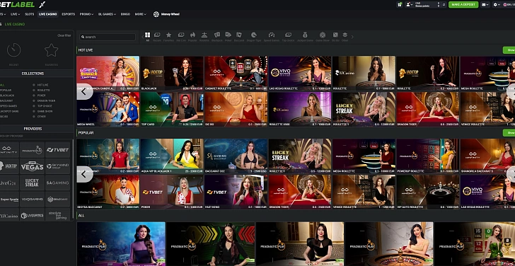Open the LIVE CASINO menu item
Screen dimensions: 515x266
tap(47, 14)
